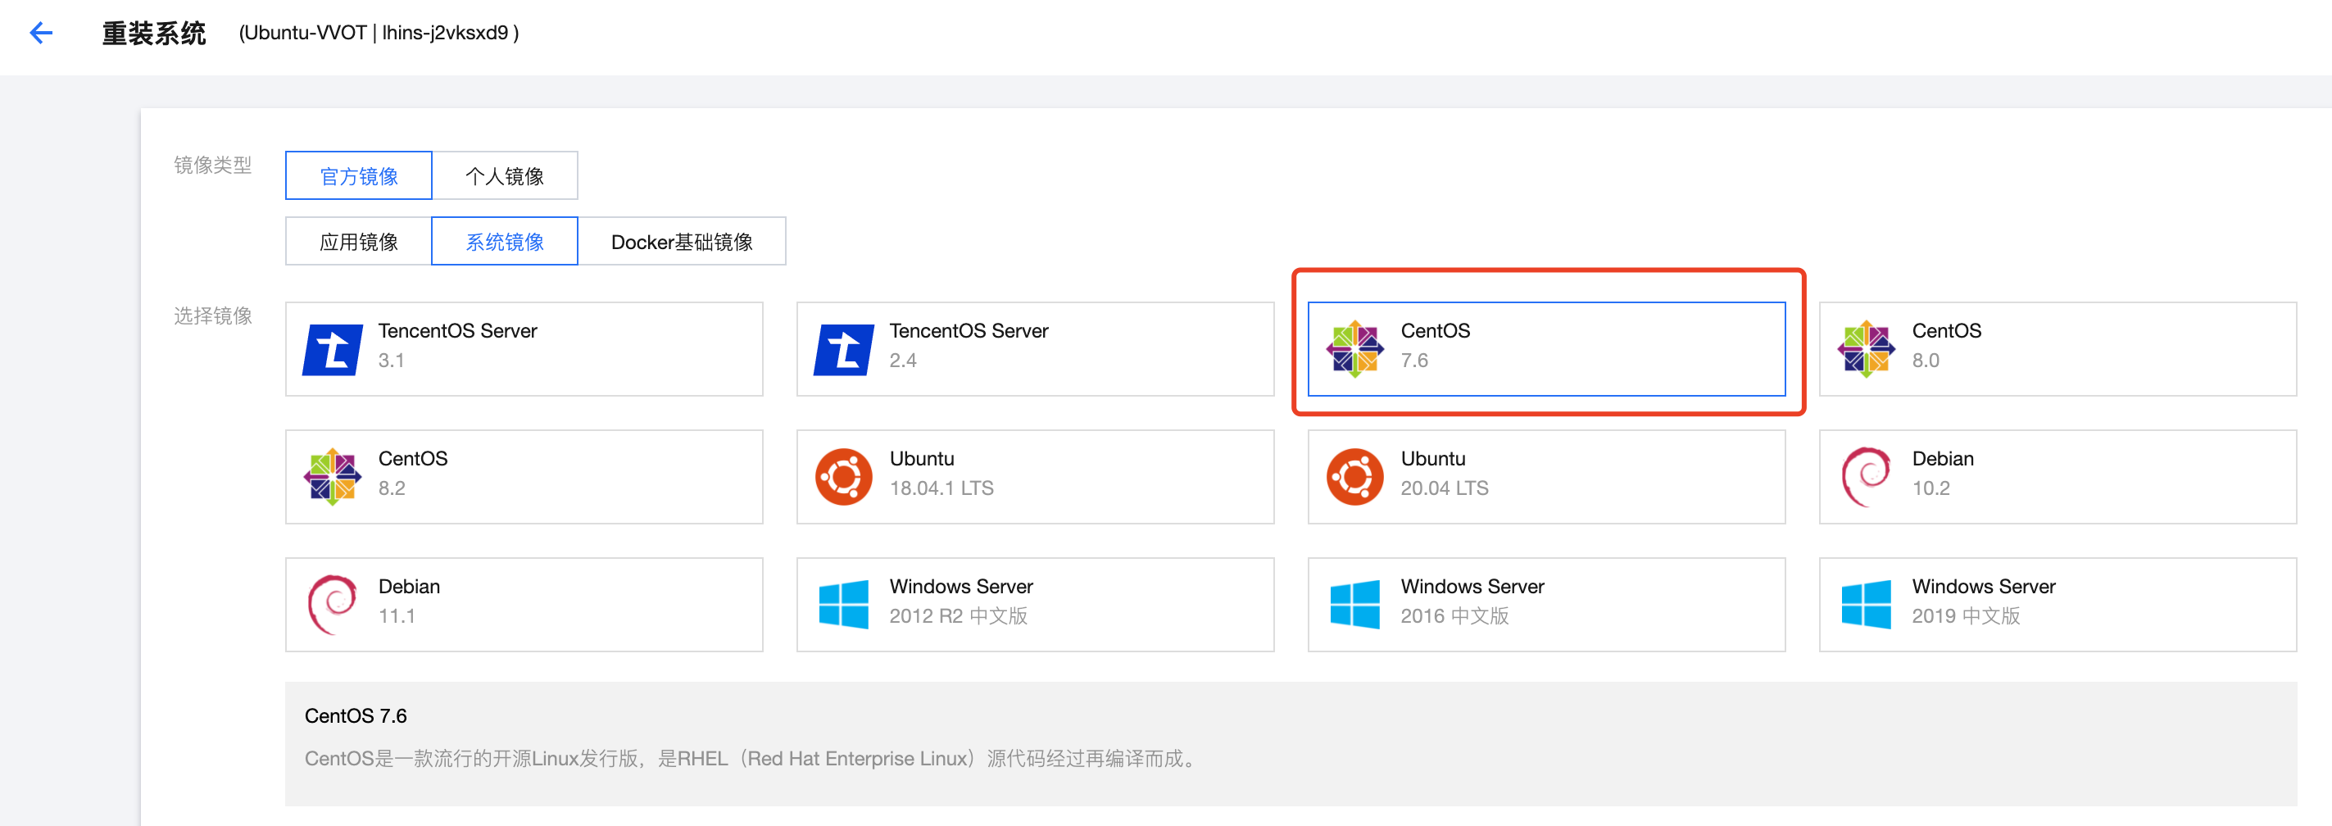Click the CentOS 8.0 logo icon
This screenshot has width=2332, height=826.
point(1866,347)
